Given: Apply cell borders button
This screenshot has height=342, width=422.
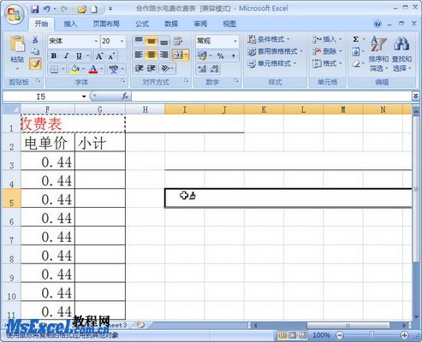Looking at the screenshot, I should pos(54,69).
